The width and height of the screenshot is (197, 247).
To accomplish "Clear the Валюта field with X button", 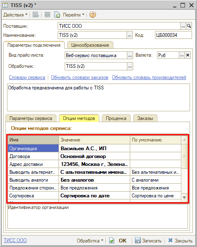I will (x=188, y=55).
